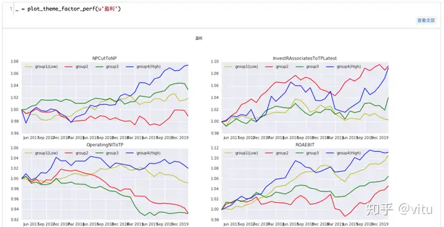The image size is (444, 227).
Task: Click the 盈利 figure title above charts
Action: 199,38
